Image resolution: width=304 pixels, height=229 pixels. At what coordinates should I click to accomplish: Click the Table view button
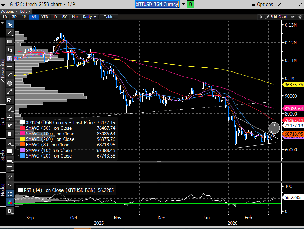(109, 17)
